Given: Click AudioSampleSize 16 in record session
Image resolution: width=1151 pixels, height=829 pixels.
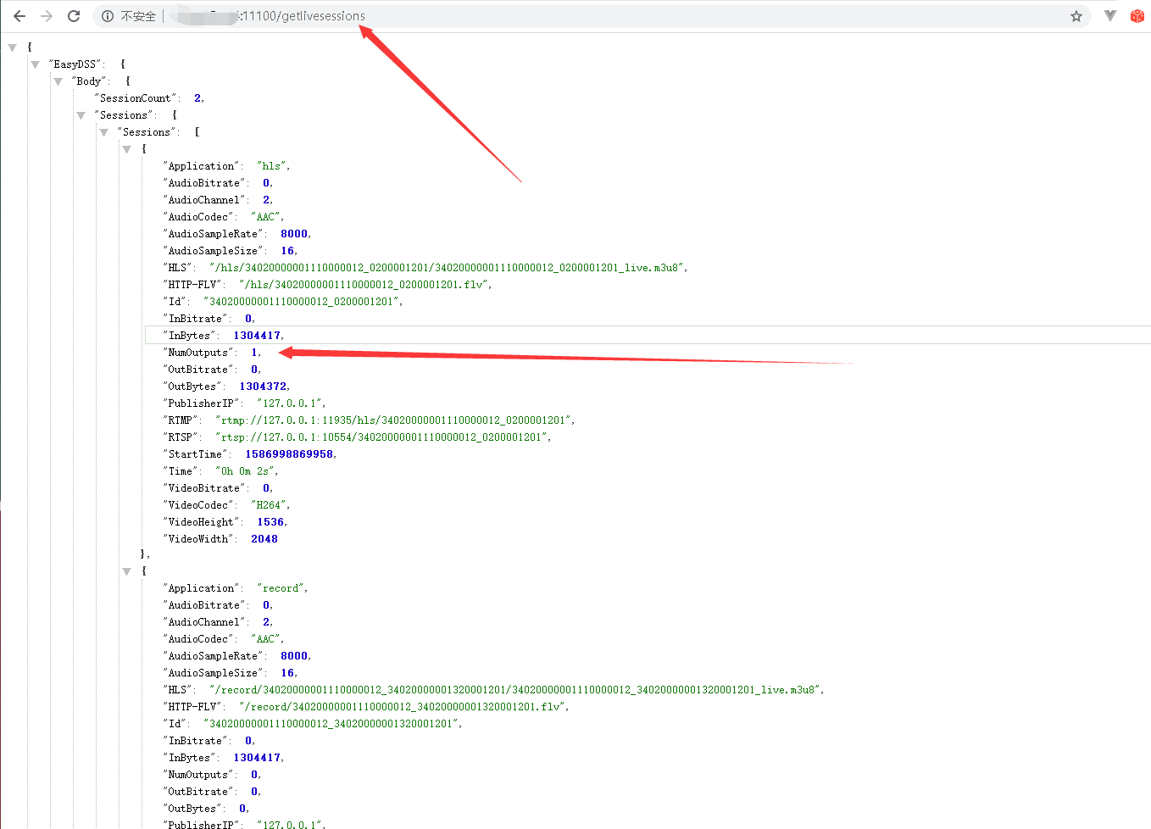Looking at the screenshot, I should [287, 673].
